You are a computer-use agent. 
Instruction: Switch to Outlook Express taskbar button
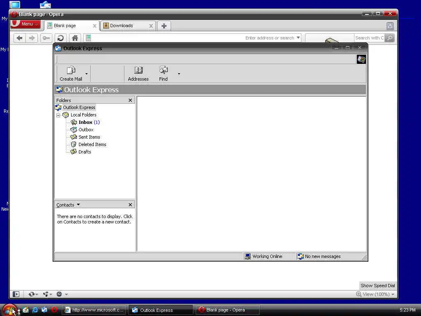pos(160,310)
